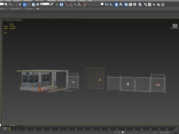
Task: Click the Align tool icon
Action: [111, 4]
